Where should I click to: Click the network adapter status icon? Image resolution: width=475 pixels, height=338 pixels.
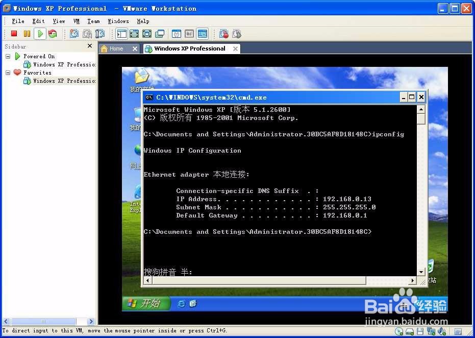[431, 331]
